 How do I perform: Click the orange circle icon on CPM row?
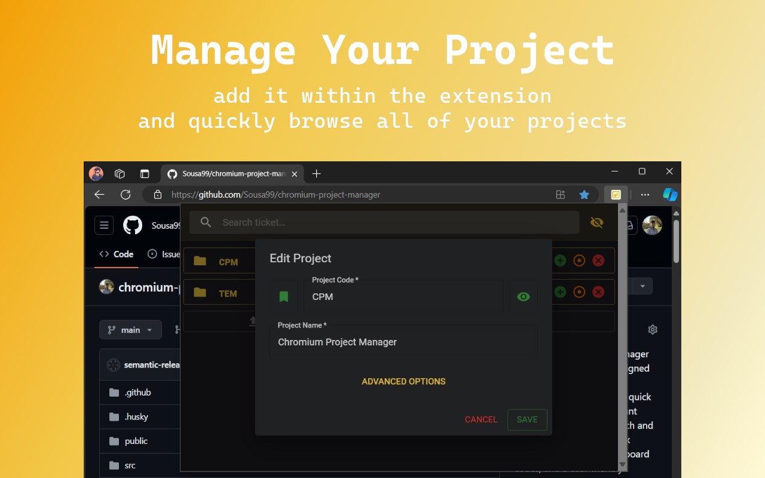tap(579, 261)
